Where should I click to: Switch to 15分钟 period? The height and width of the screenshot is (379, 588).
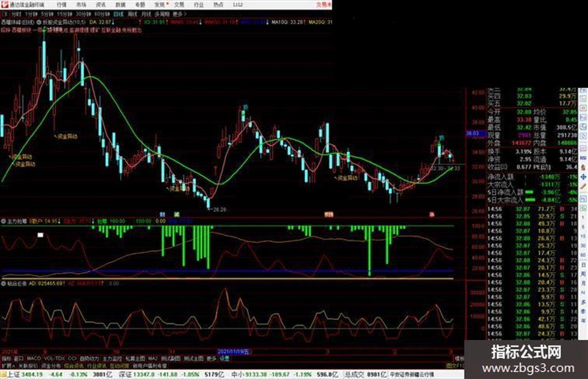point(64,14)
